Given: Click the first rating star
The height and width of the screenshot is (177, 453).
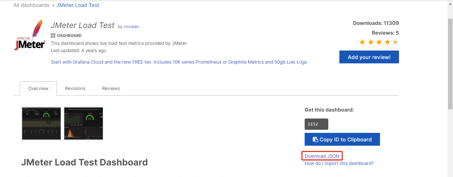Looking at the screenshot, I should pyautogui.click(x=362, y=42).
